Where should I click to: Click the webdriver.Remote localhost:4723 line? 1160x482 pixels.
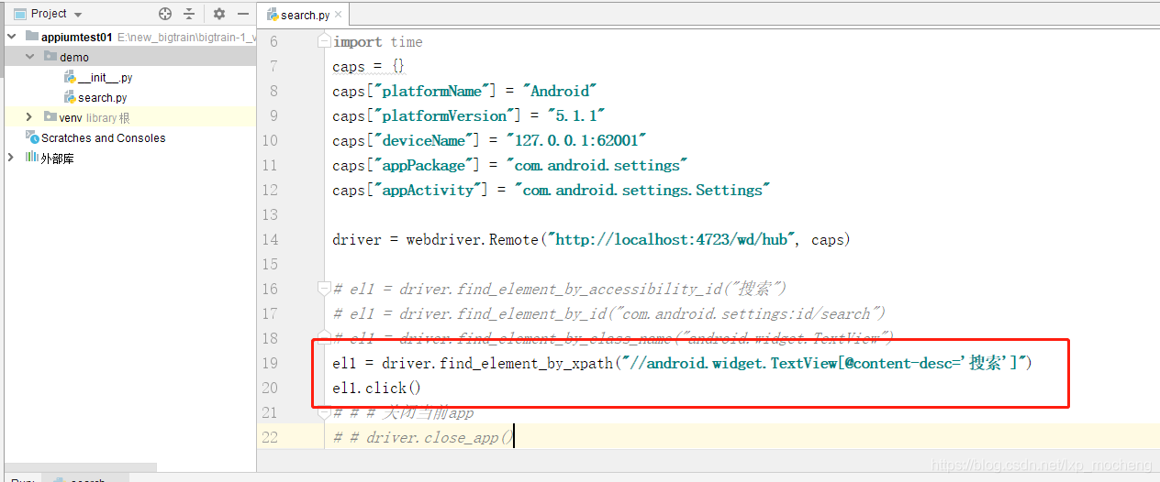pyautogui.click(x=591, y=240)
